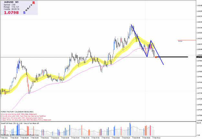The width and height of the screenshot is (202, 139).
Task: Click the Spread 2.80 readout
Action: pos(9,5)
